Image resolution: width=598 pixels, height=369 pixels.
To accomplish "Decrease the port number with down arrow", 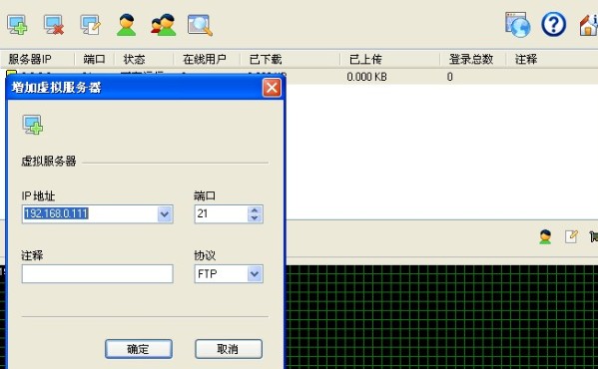I will [x=255, y=217].
